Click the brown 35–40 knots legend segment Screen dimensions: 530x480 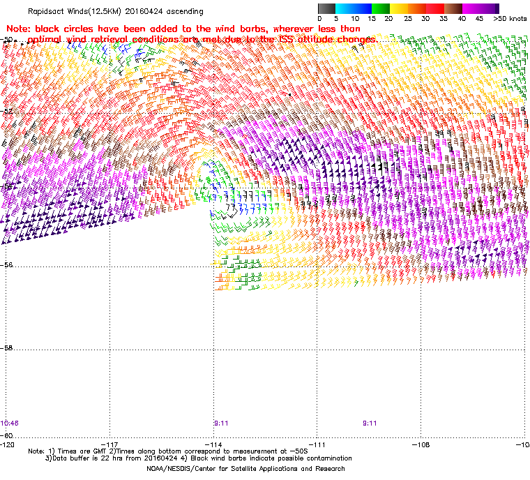[x=453, y=8]
